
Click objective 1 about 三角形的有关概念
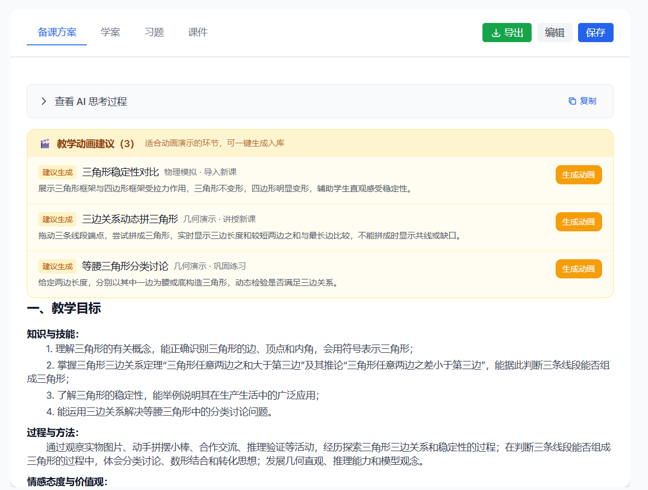[230, 349]
